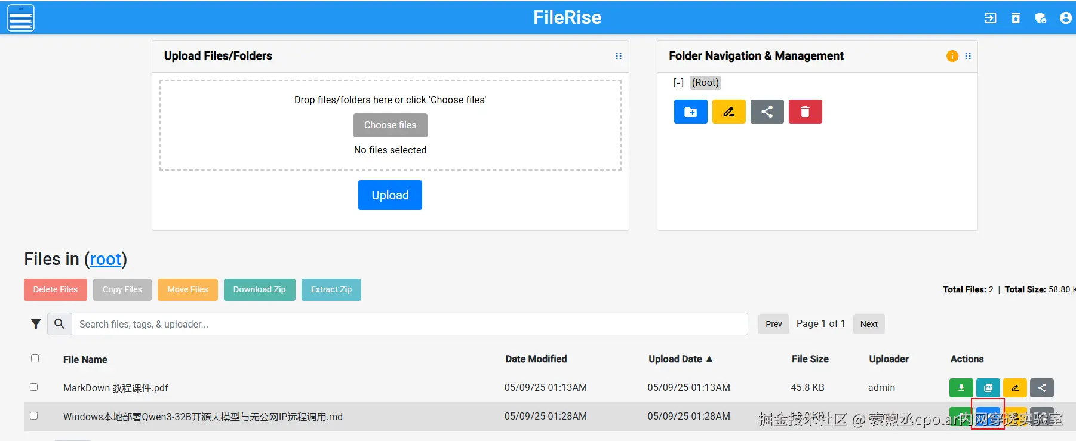Image resolution: width=1076 pixels, height=441 pixels.
Task: Rename the MarkDown 教程课件.pdf file
Action: coord(1015,388)
